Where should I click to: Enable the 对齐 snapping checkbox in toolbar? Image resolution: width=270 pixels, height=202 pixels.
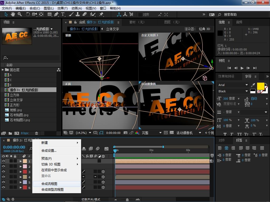[140, 15]
